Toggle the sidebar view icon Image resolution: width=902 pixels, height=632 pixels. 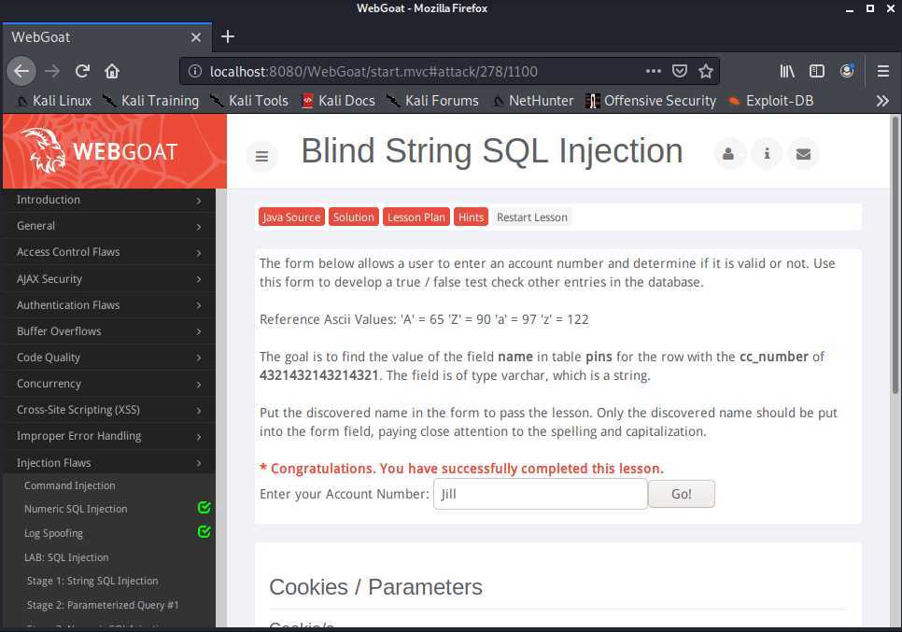816,71
